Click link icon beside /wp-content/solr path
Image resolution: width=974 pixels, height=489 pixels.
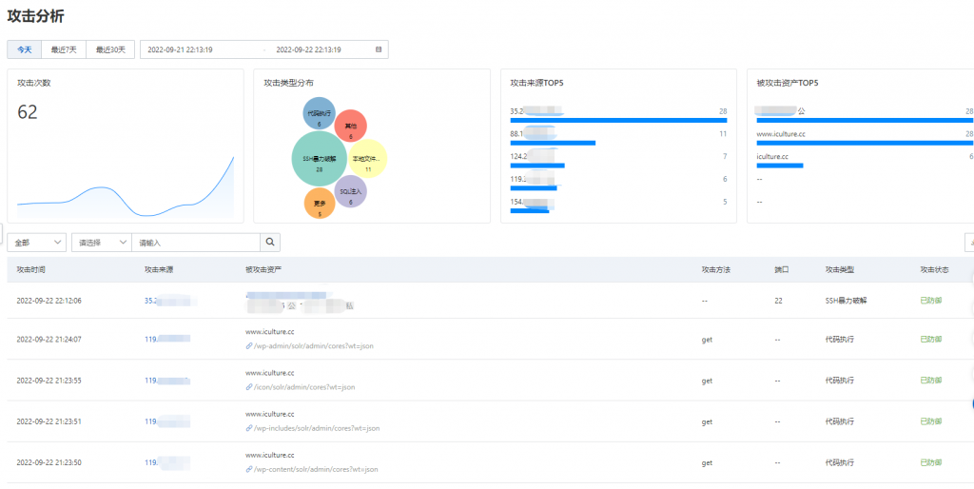point(249,470)
